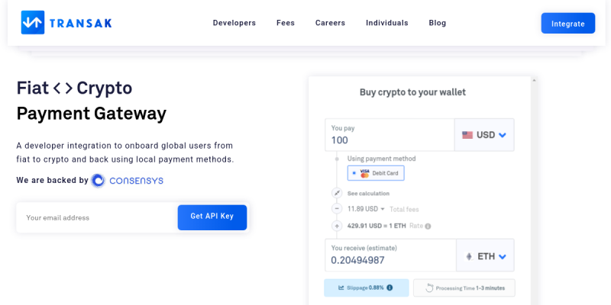Screen dimensions: 611x305
Task: Click the US flag icon
Action: point(467,135)
